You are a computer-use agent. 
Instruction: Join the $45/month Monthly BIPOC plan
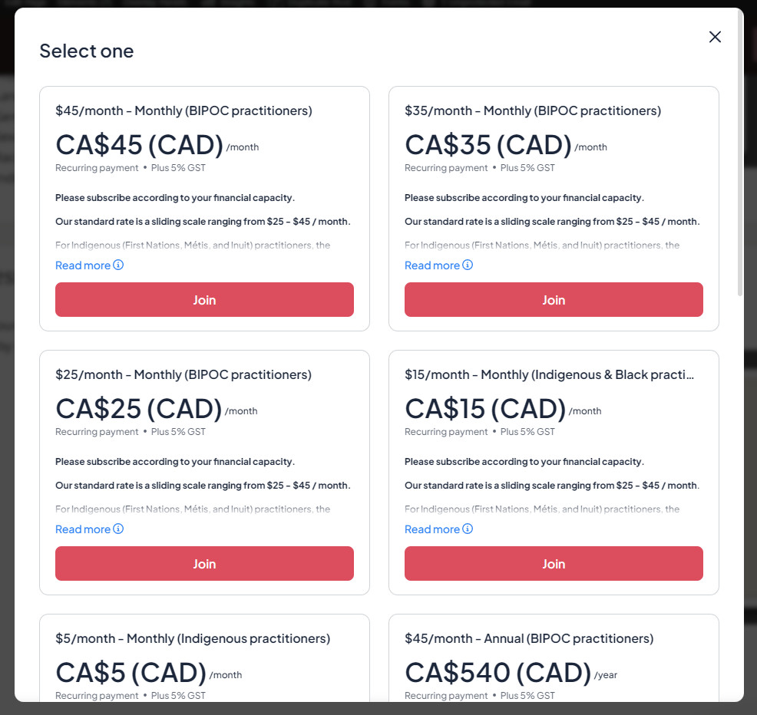(x=204, y=299)
